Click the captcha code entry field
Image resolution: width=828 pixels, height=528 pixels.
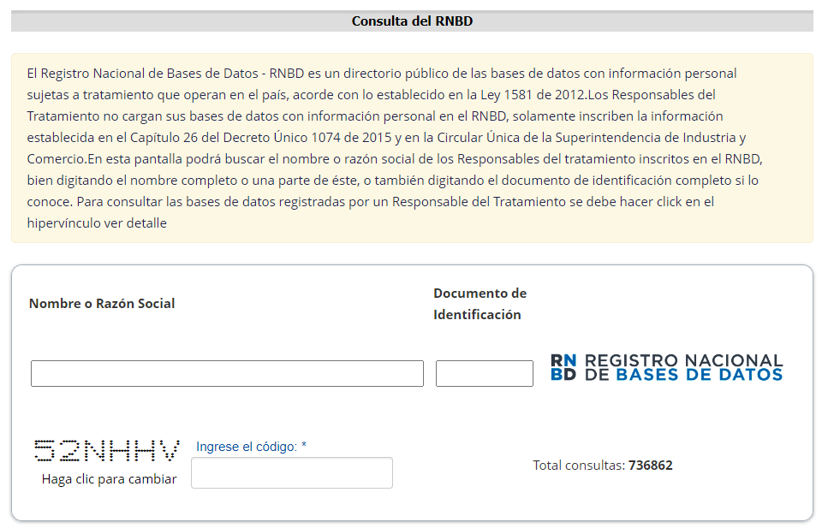pos(292,472)
